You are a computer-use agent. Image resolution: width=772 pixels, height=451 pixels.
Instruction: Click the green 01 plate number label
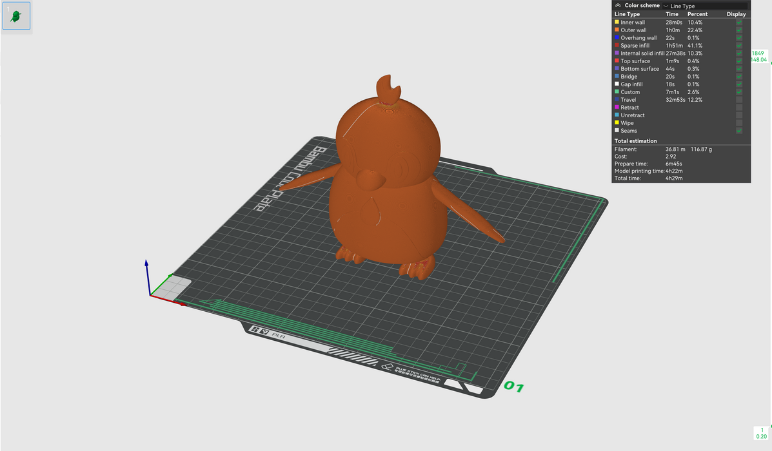[514, 387]
